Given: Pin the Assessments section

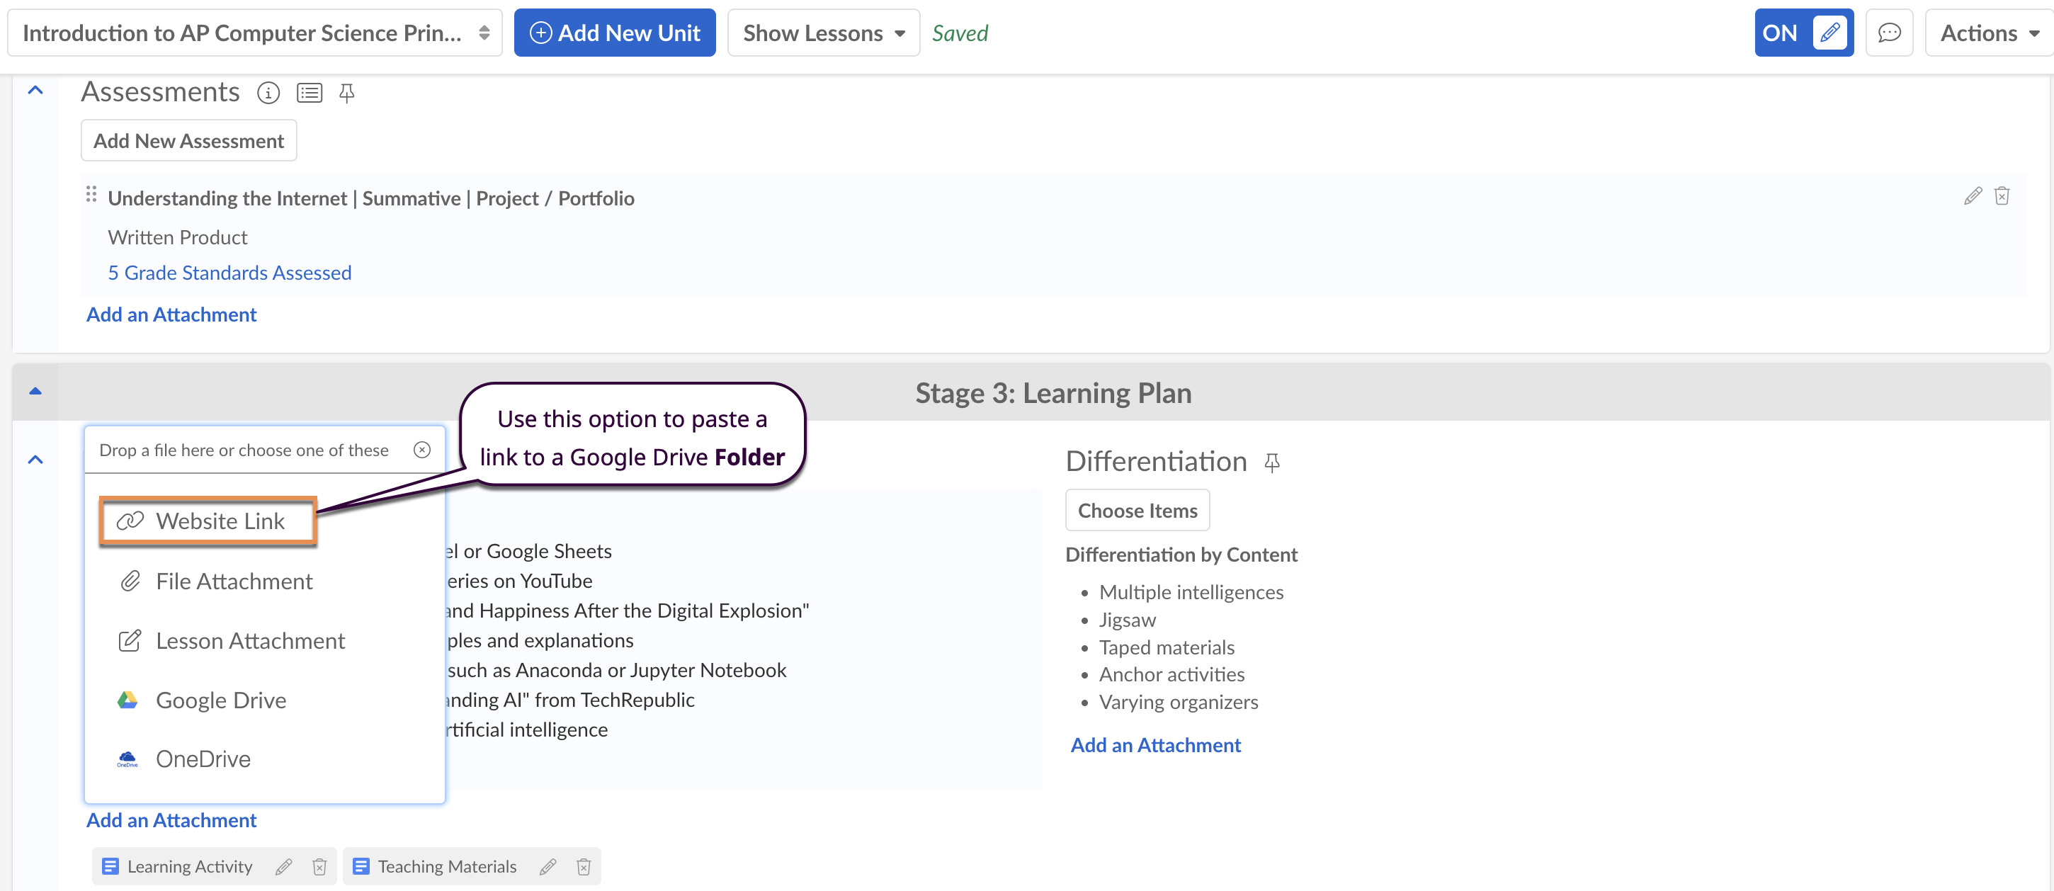Looking at the screenshot, I should (x=346, y=93).
